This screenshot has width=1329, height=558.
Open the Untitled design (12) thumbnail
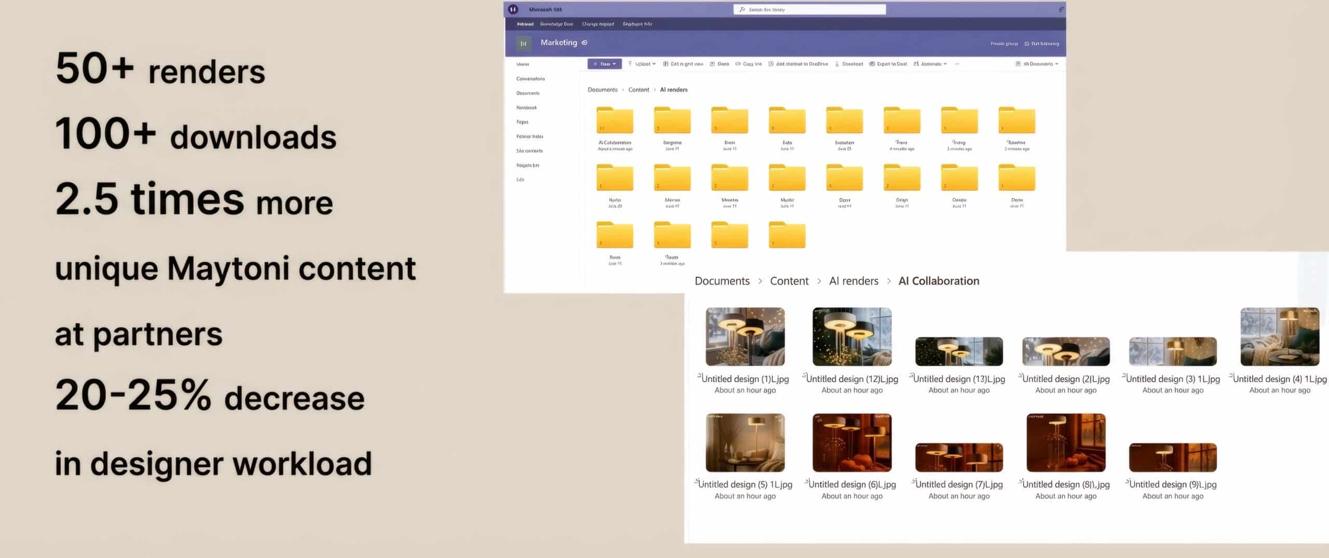click(x=852, y=337)
